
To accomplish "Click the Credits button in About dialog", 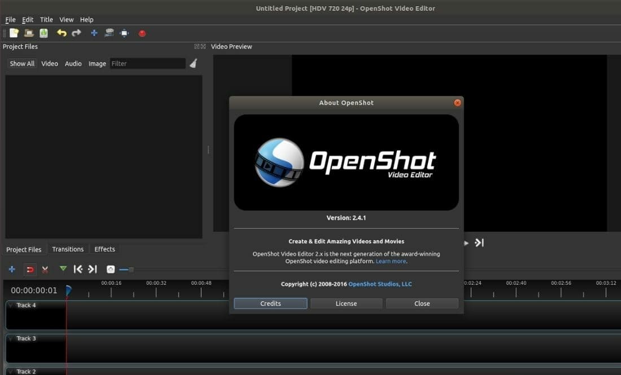I will (270, 303).
